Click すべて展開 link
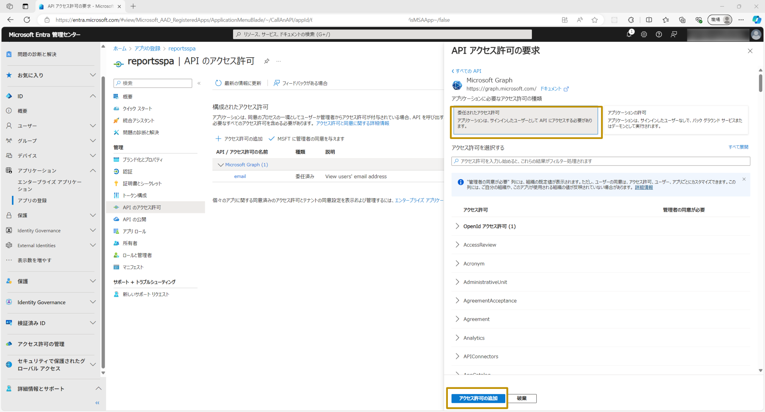The height and width of the screenshot is (412, 765). pos(738,147)
